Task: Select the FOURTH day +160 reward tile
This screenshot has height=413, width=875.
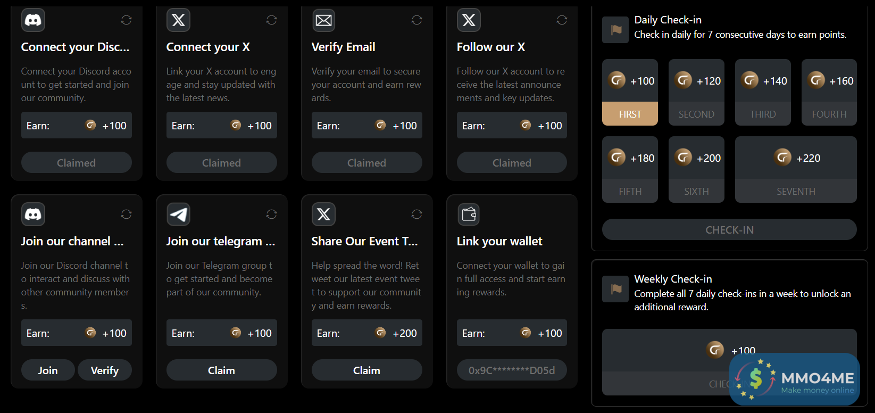Action: [829, 93]
